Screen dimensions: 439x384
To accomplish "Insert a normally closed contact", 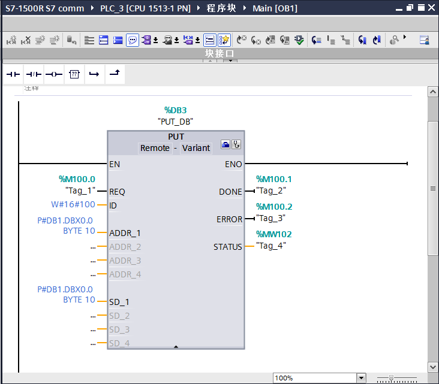I will (x=34, y=74).
